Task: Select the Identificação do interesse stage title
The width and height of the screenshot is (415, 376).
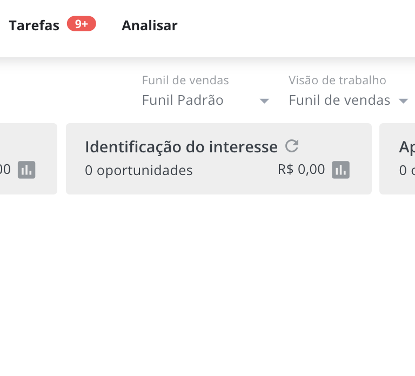Action: coord(181,146)
